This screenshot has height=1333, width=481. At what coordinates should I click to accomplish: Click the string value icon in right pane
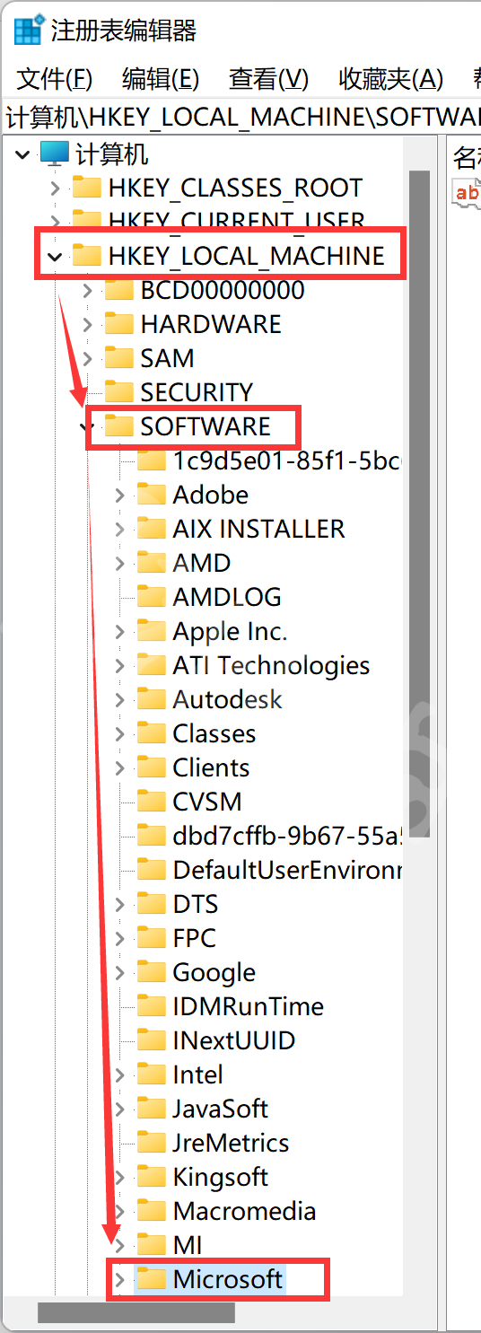[x=467, y=192]
